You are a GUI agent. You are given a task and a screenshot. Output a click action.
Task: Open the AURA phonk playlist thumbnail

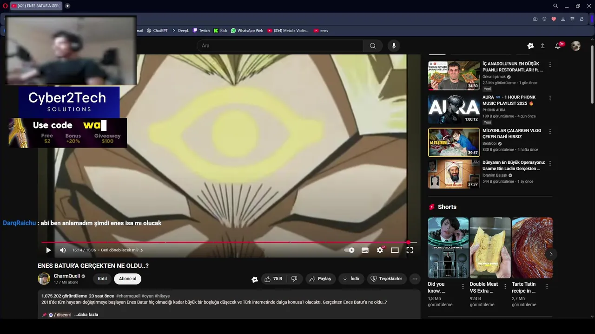point(454,109)
